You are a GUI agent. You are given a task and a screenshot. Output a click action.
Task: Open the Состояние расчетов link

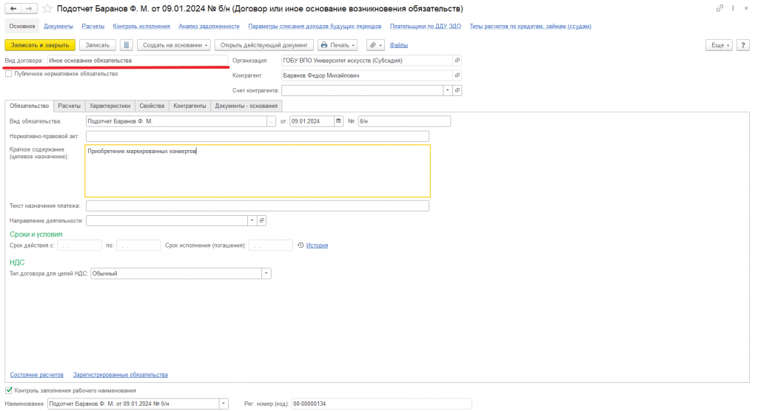(37, 375)
